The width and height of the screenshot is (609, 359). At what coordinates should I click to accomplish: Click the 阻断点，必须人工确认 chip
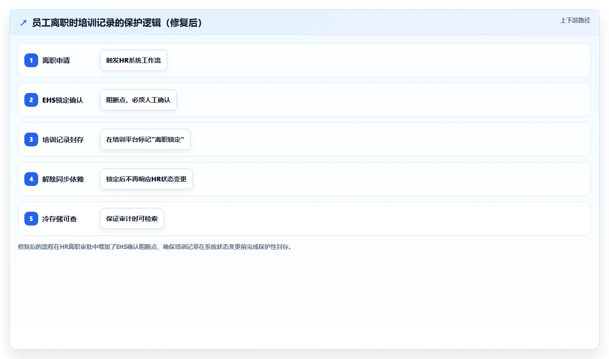click(x=138, y=100)
